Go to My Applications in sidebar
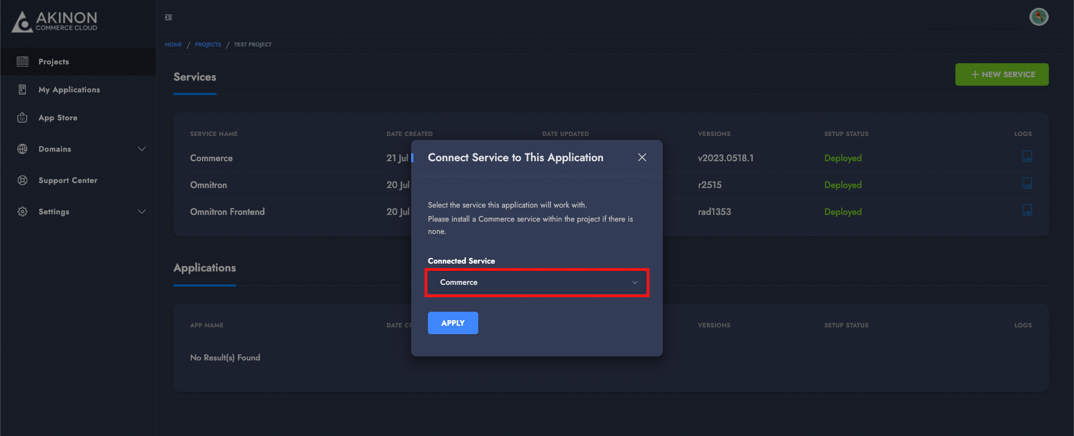 point(69,90)
